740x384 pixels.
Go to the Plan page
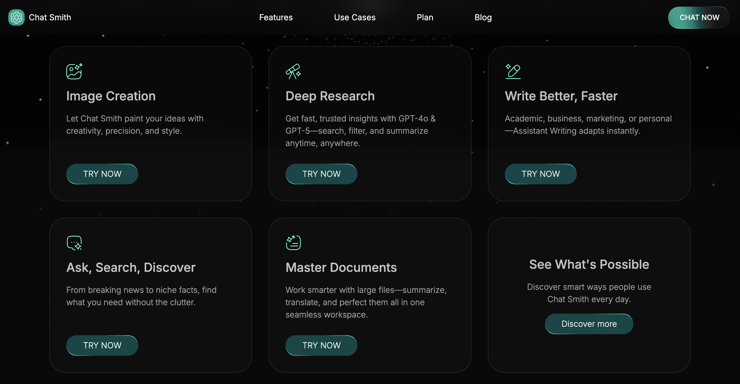click(425, 17)
